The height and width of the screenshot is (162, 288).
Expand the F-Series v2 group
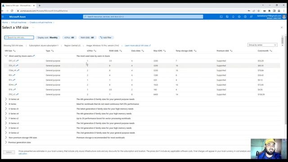point(6,118)
